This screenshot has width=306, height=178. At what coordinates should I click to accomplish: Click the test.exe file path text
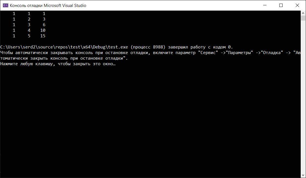[64, 47]
